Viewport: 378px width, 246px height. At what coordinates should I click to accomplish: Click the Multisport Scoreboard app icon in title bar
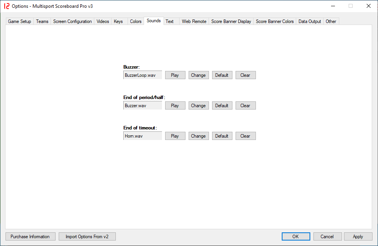click(6, 6)
